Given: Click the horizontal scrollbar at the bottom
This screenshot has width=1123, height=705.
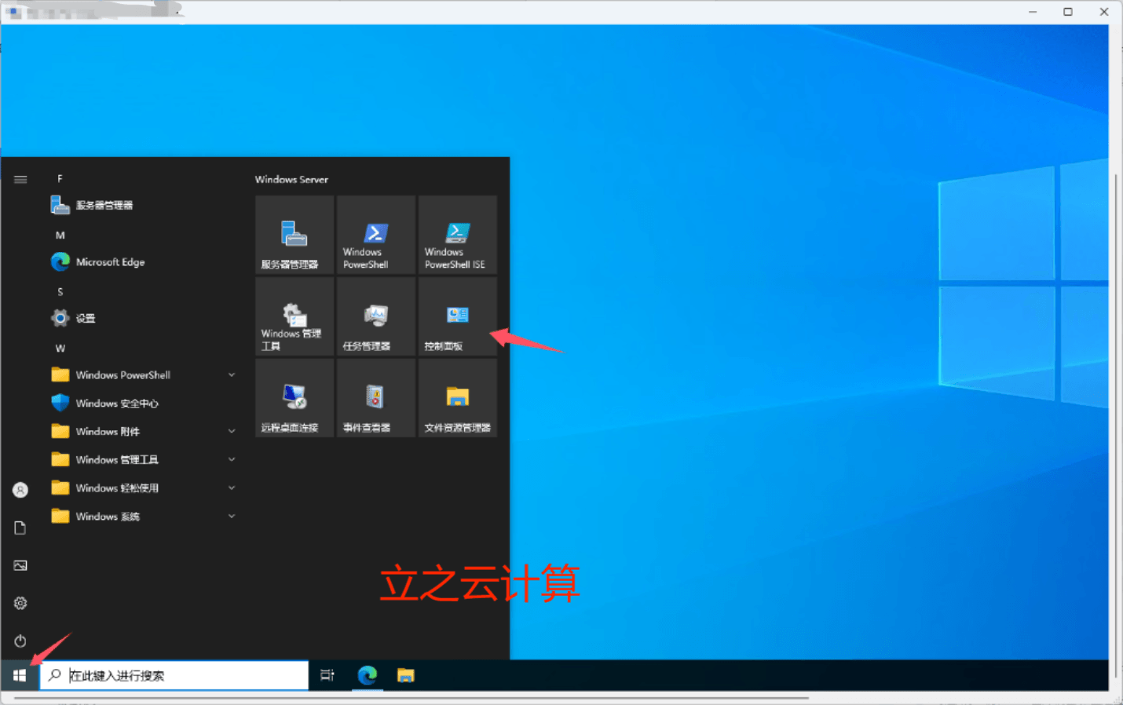Looking at the screenshot, I should click(x=412, y=697).
